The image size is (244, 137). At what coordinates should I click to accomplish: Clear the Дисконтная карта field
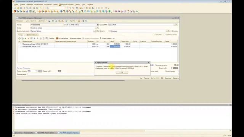tap(96, 31)
